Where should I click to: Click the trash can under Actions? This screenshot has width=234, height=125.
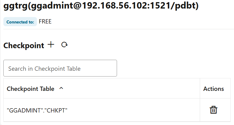click(x=214, y=110)
